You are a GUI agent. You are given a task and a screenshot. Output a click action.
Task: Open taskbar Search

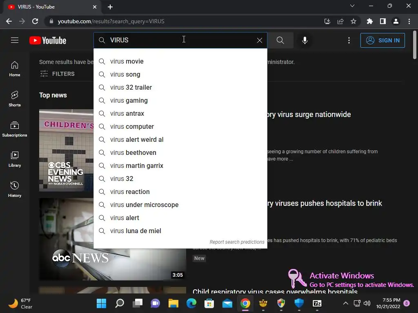pyautogui.click(x=120, y=303)
